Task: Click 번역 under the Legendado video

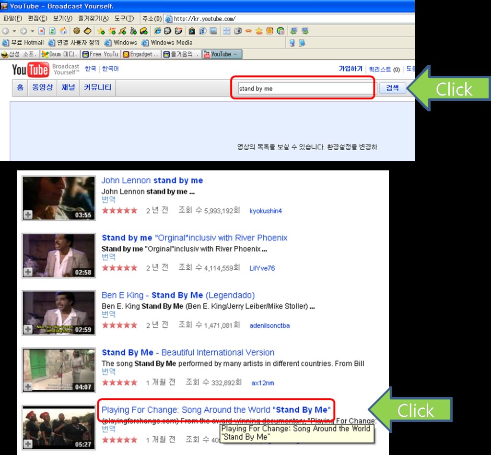Action: 109,314
